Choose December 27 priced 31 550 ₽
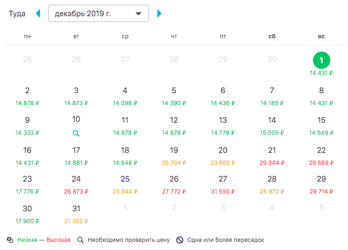This screenshot has width=348, height=250. point(223,185)
